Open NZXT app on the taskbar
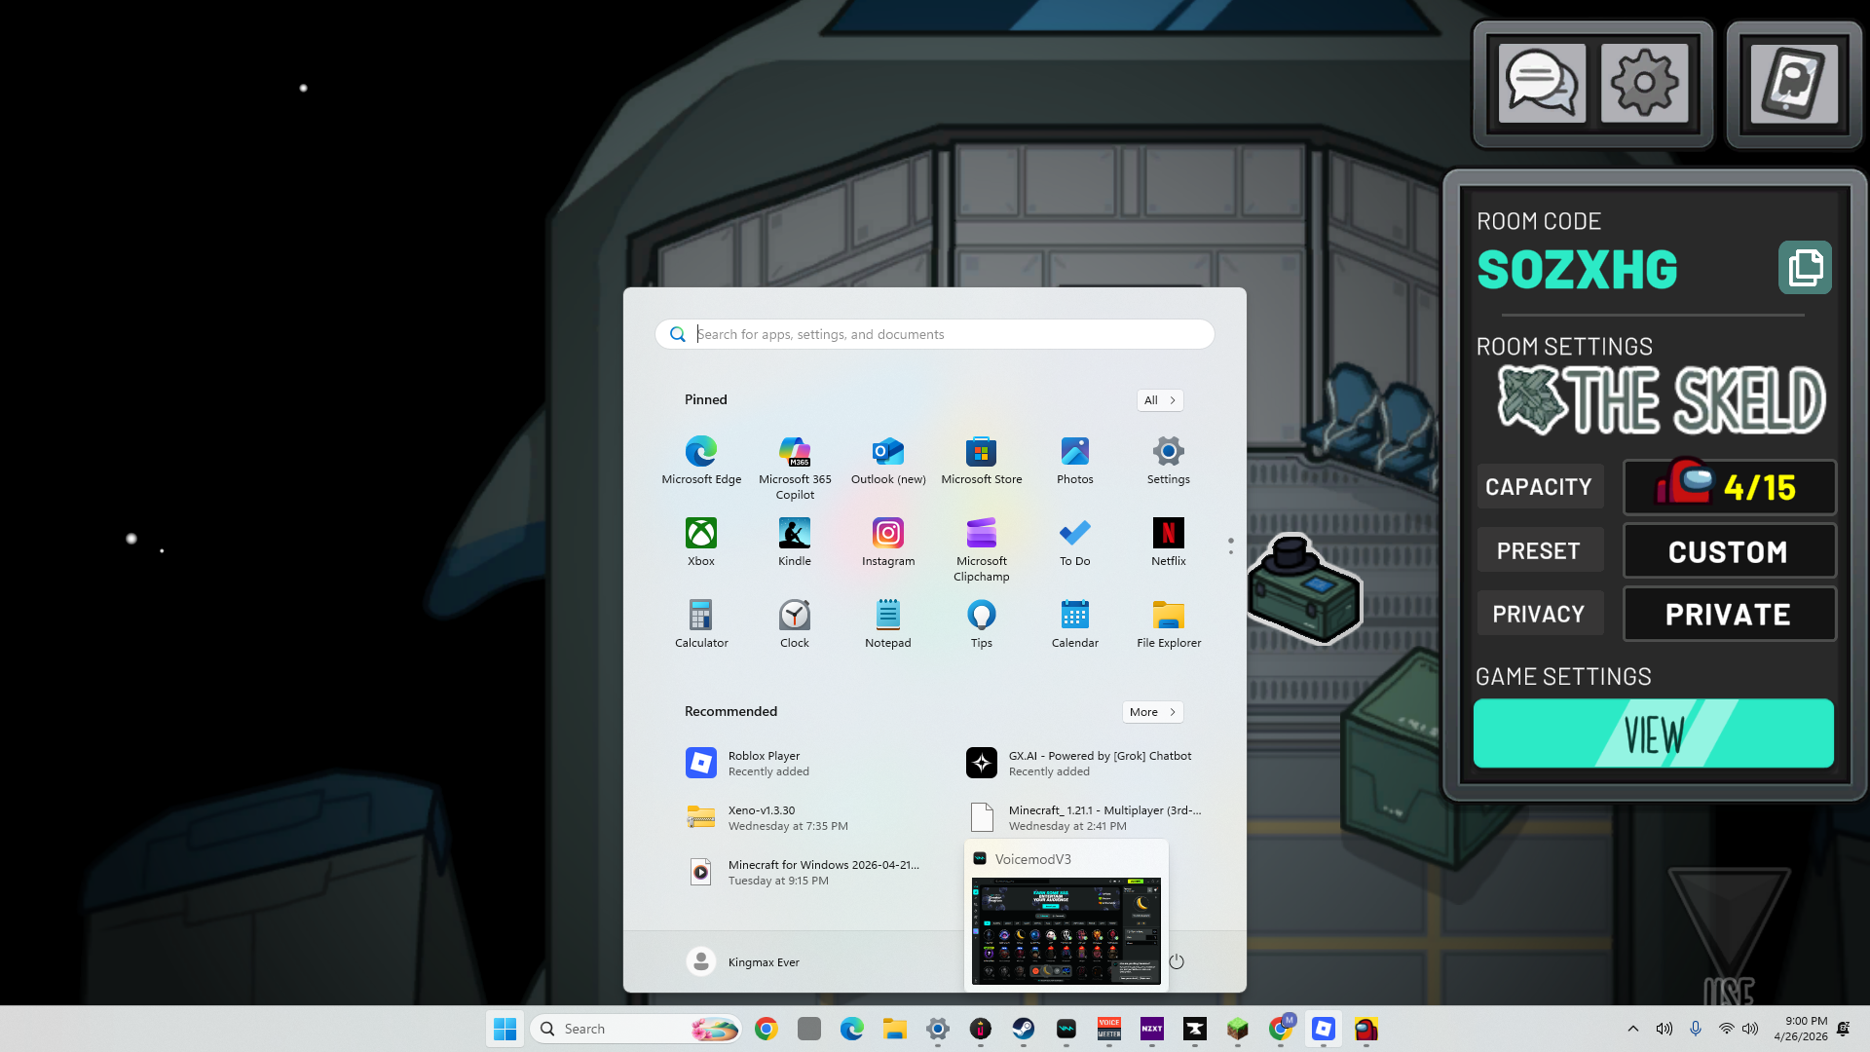 (1152, 1029)
